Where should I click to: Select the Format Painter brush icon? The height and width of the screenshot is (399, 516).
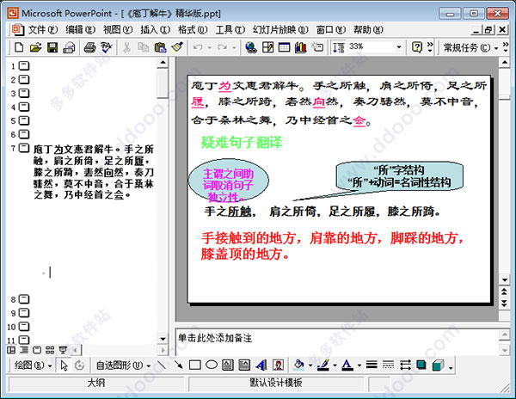pos(177,47)
